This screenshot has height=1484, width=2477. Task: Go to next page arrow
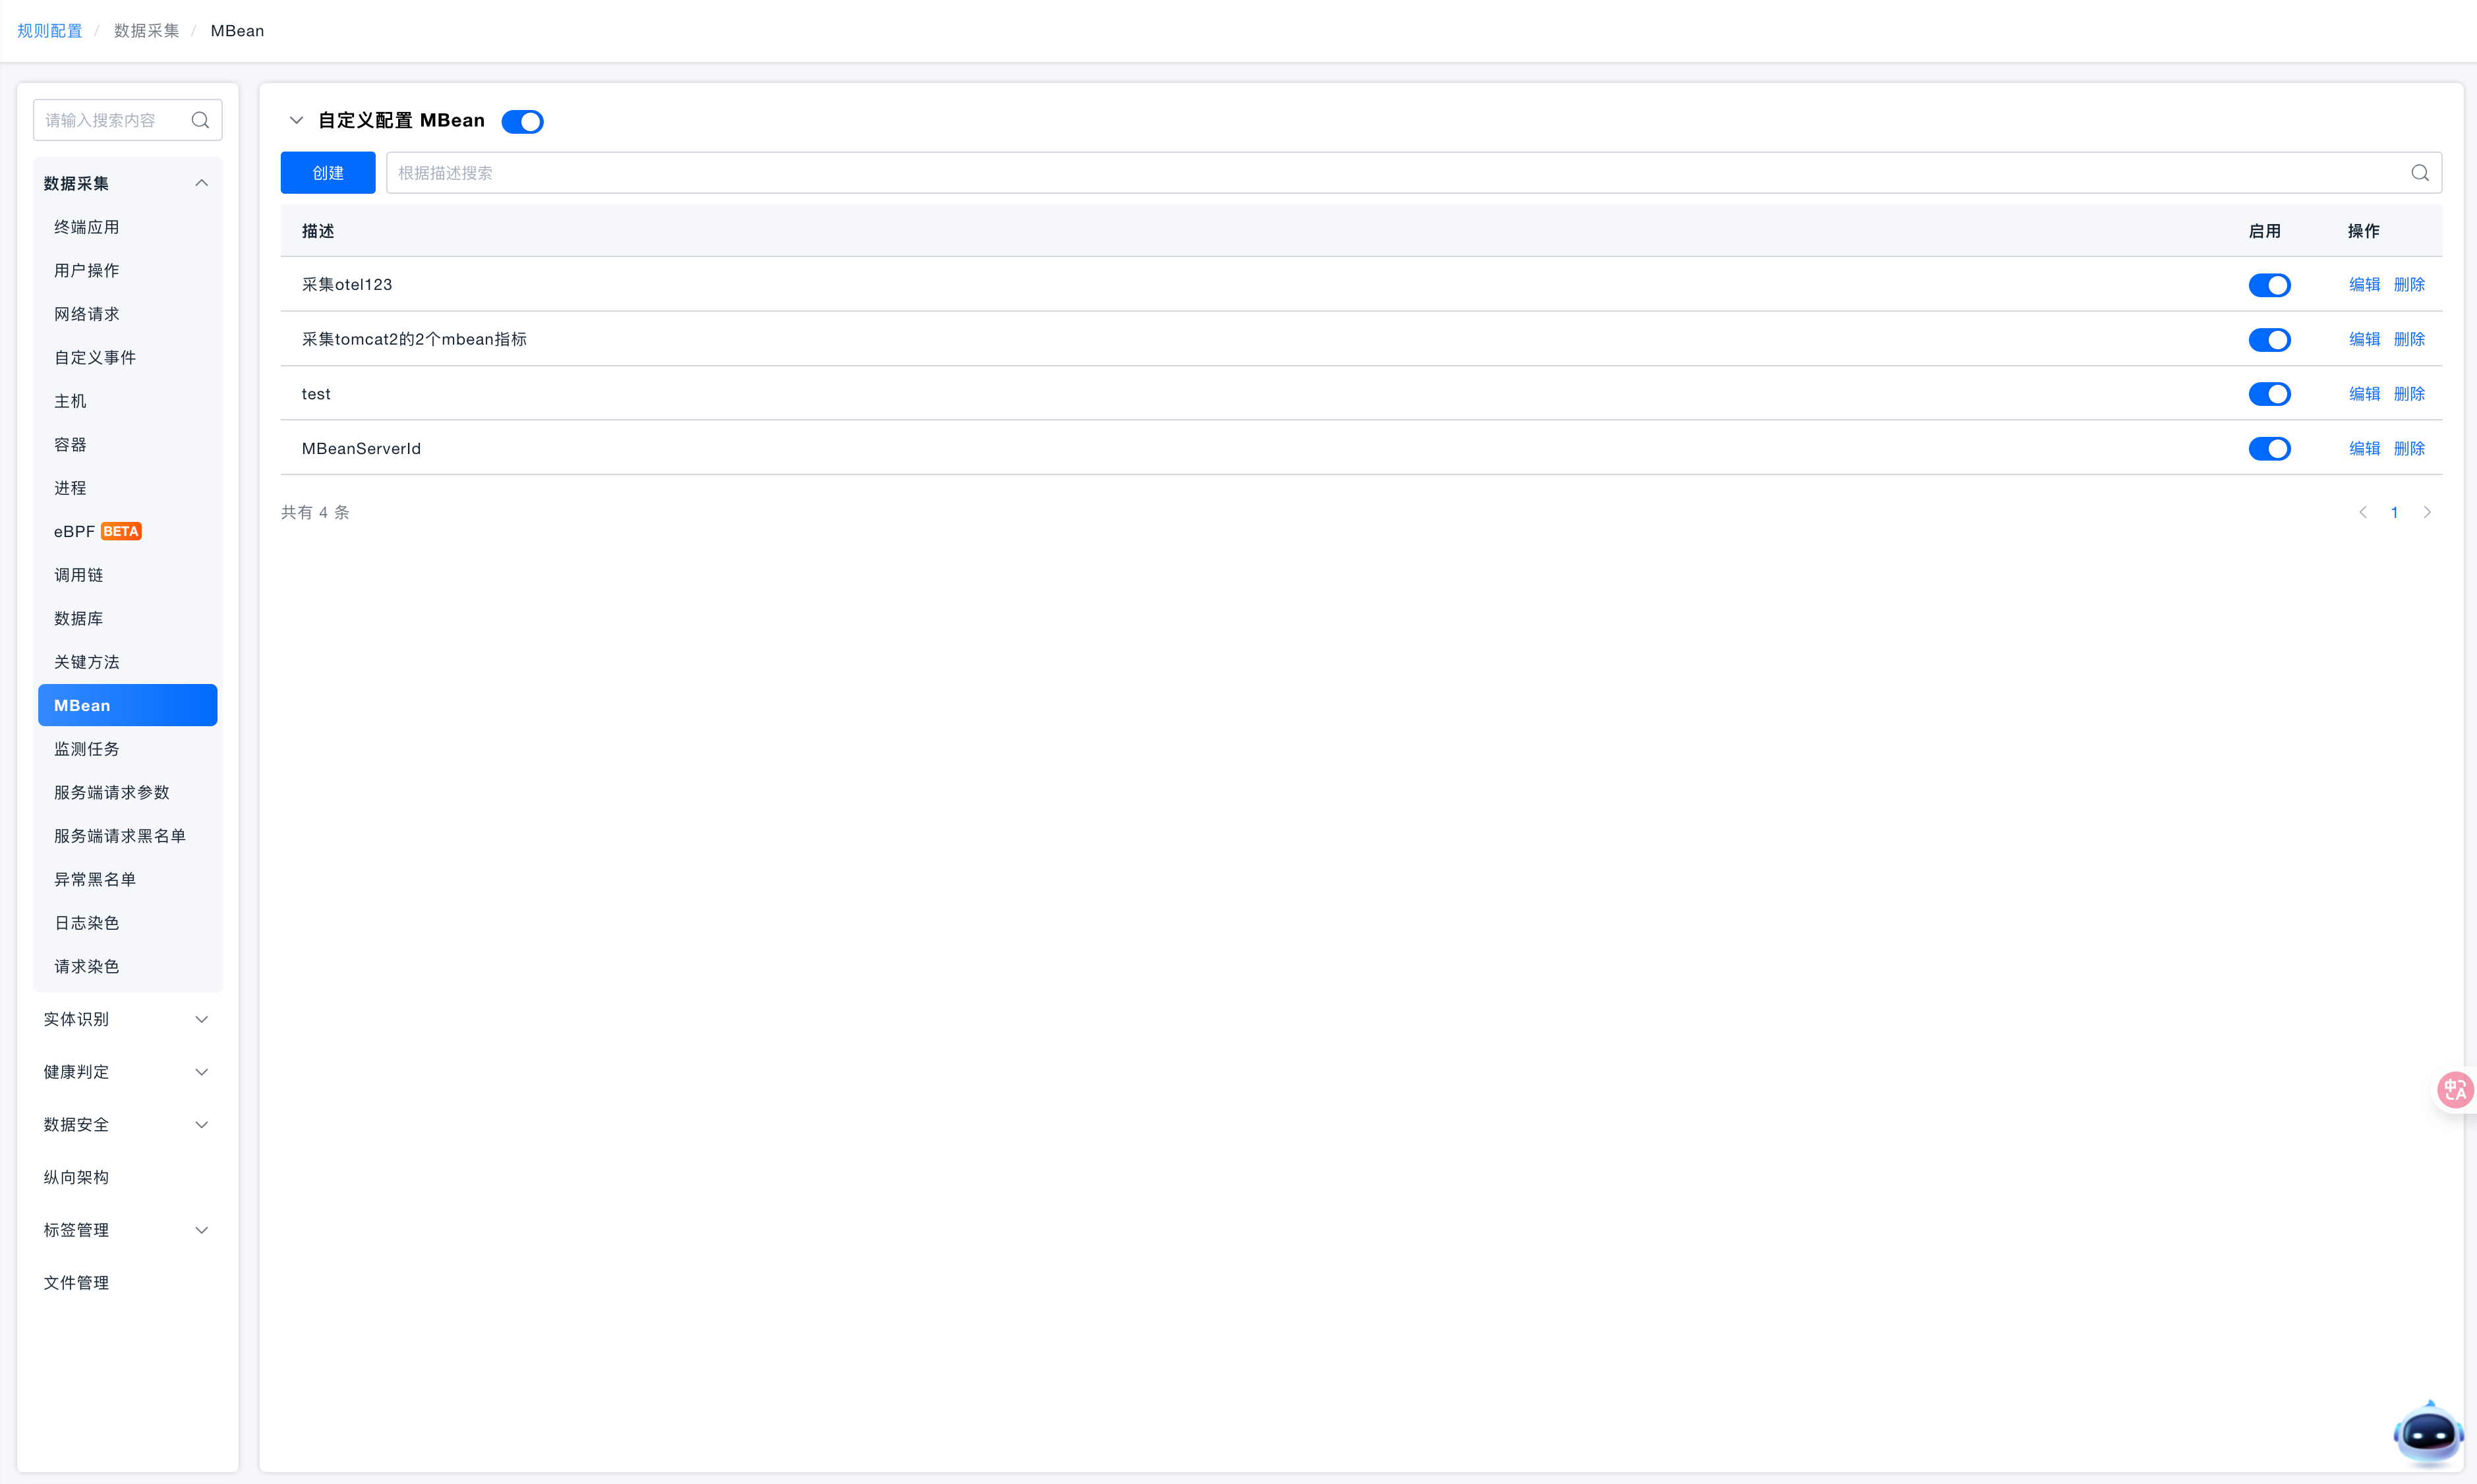click(x=2427, y=512)
